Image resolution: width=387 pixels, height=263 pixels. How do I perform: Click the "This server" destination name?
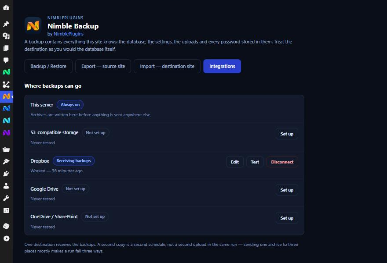point(42,105)
